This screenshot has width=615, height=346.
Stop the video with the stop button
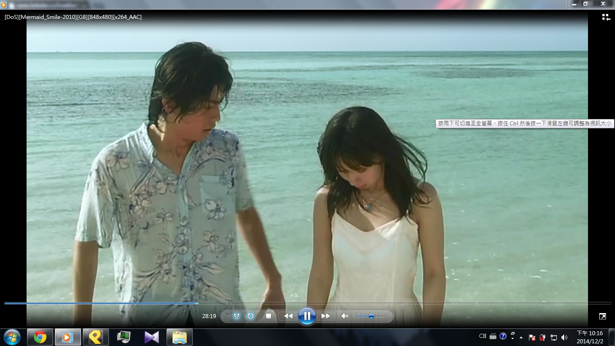(x=269, y=316)
